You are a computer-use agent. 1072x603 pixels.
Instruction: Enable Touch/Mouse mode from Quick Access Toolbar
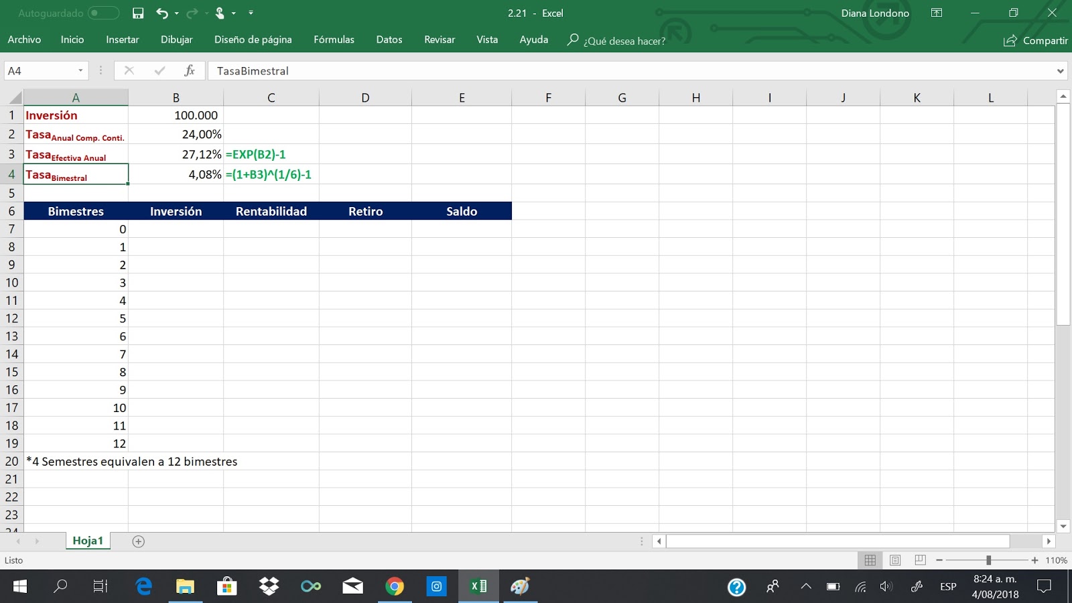[221, 13]
